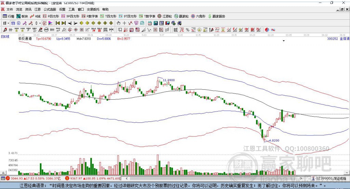The width and height of the screenshot is (350, 189).
Task: Open the 窗口 menu
Action: pos(81,9)
